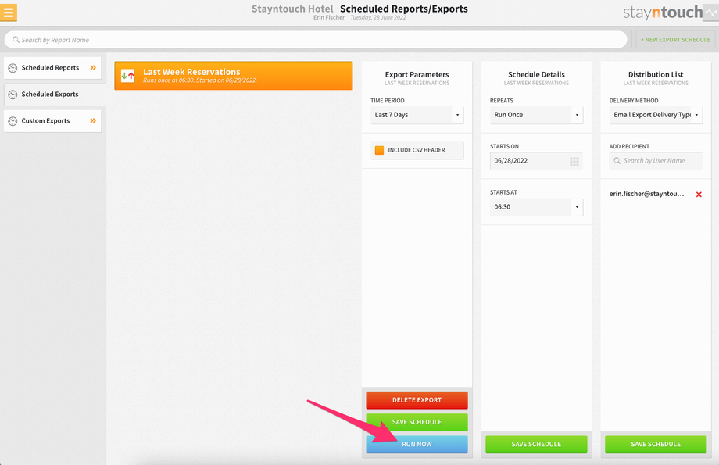719x465 pixels.
Task: Select Scheduled Exports in sidebar
Action: 55,95
